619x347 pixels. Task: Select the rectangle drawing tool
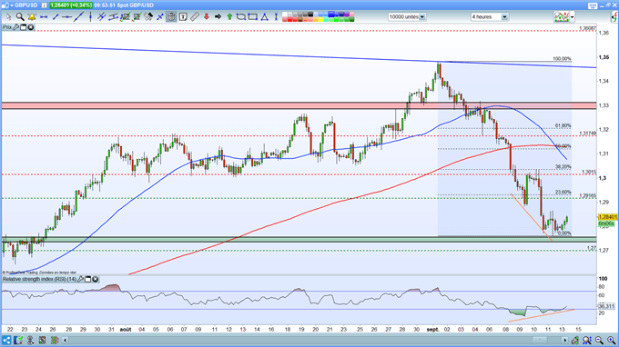[x=252, y=17]
